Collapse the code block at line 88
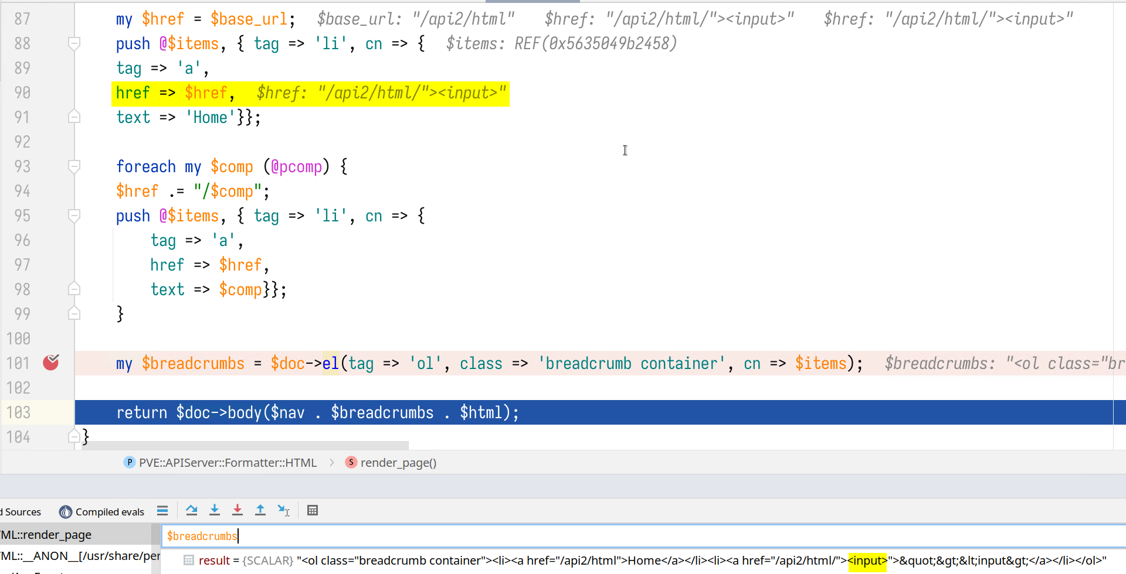 pyautogui.click(x=74, y=43)
